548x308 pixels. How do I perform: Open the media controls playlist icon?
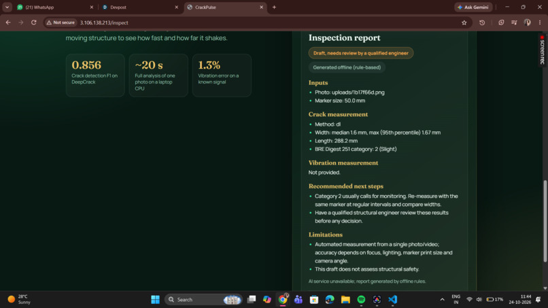coord(514,22)
